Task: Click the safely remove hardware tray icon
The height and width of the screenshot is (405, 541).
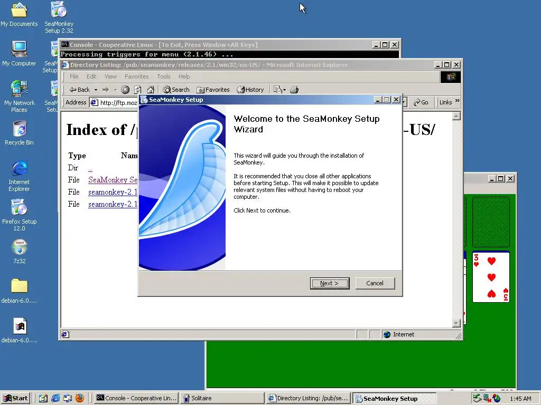Action: (477, 399)
